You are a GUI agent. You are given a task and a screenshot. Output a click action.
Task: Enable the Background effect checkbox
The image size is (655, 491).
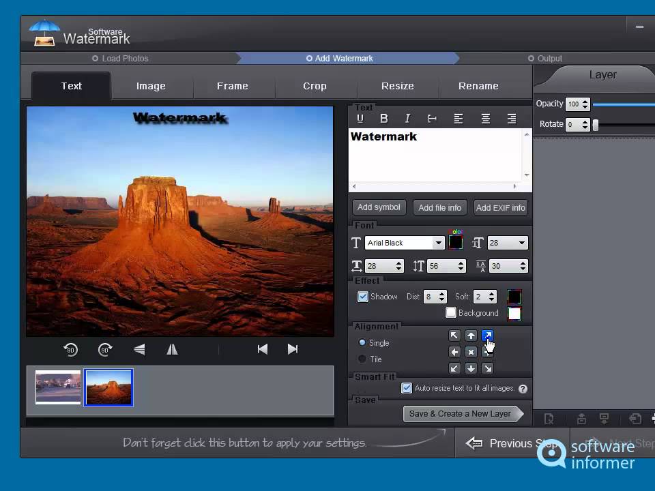pos(451,312)
